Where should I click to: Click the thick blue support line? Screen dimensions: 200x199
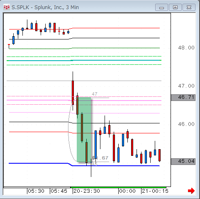[x=84, y=165]
